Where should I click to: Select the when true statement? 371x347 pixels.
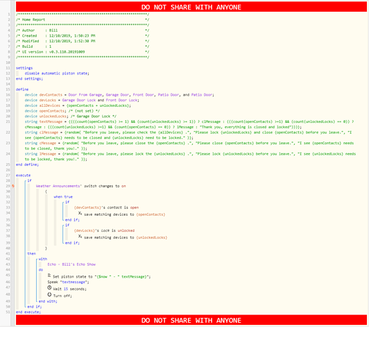[x=63, y=197]
